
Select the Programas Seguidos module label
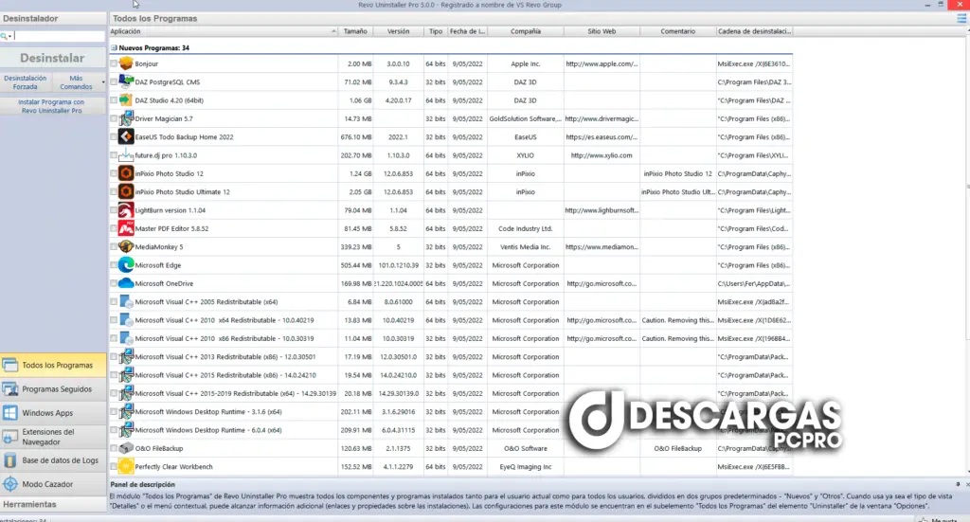coord(57,389)
